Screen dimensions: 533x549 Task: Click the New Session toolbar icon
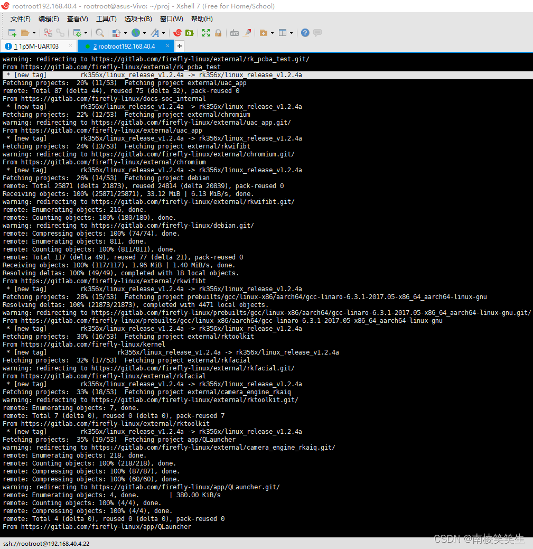tap(12, 33)
